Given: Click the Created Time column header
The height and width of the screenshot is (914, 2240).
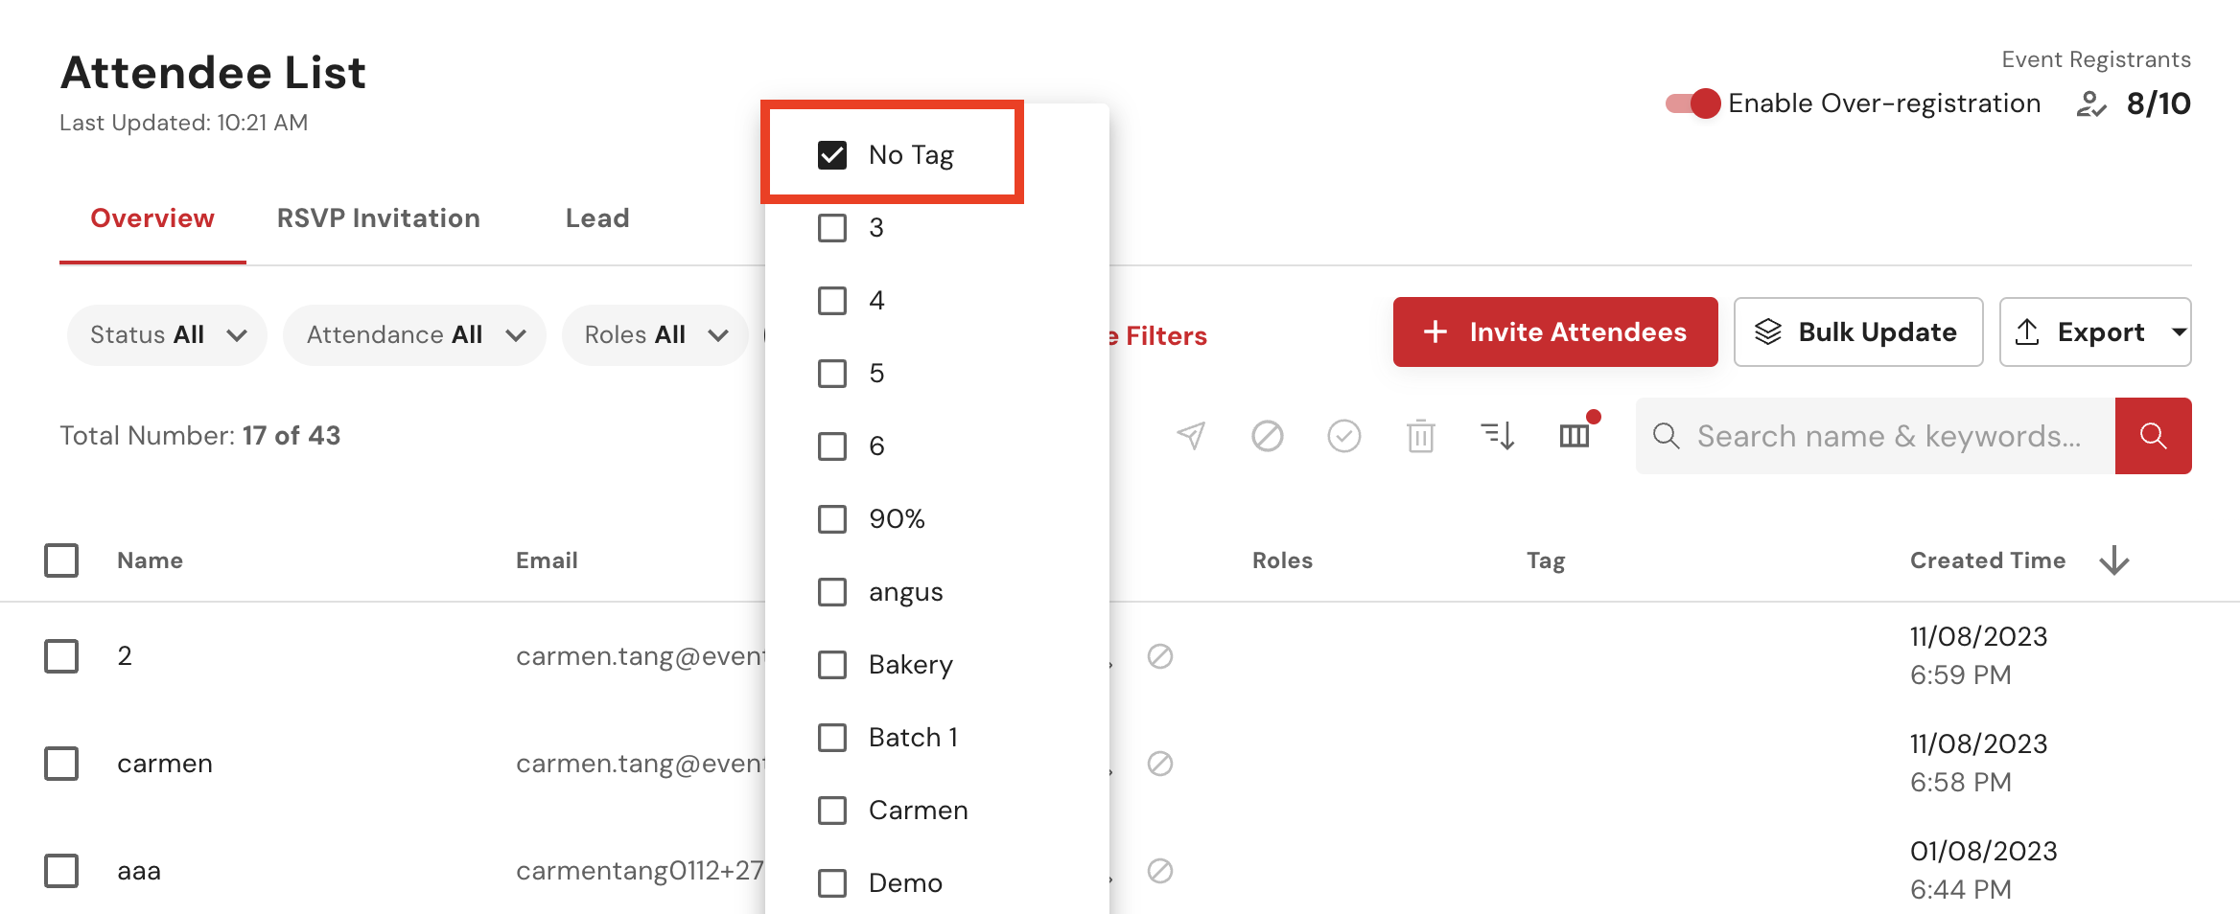Looking at the screenshot, I should point(1988,560).
